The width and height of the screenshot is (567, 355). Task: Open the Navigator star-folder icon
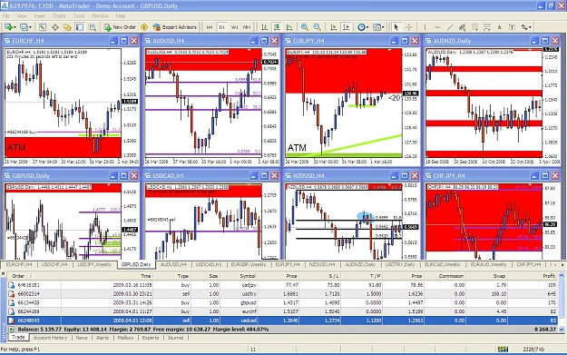pyautogui.click(x=67, y=27)
